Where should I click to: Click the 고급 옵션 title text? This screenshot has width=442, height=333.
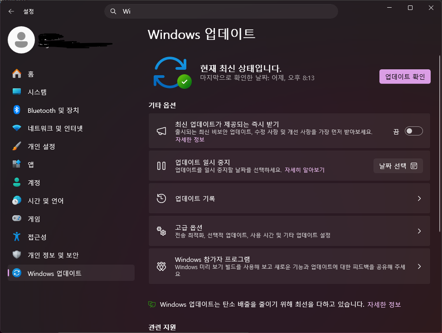(189, 227)
